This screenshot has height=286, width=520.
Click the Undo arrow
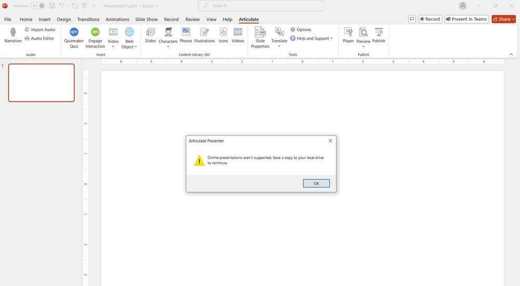tap(62, 6)
